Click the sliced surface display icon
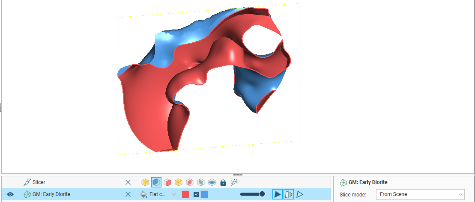 coord(289,194)
